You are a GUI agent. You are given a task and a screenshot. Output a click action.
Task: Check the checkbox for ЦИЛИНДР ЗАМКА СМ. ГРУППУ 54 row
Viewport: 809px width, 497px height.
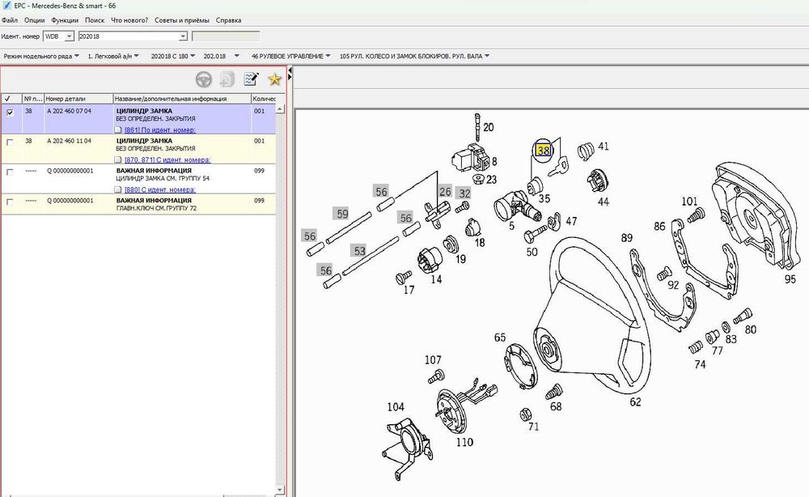tap(10, 172)
